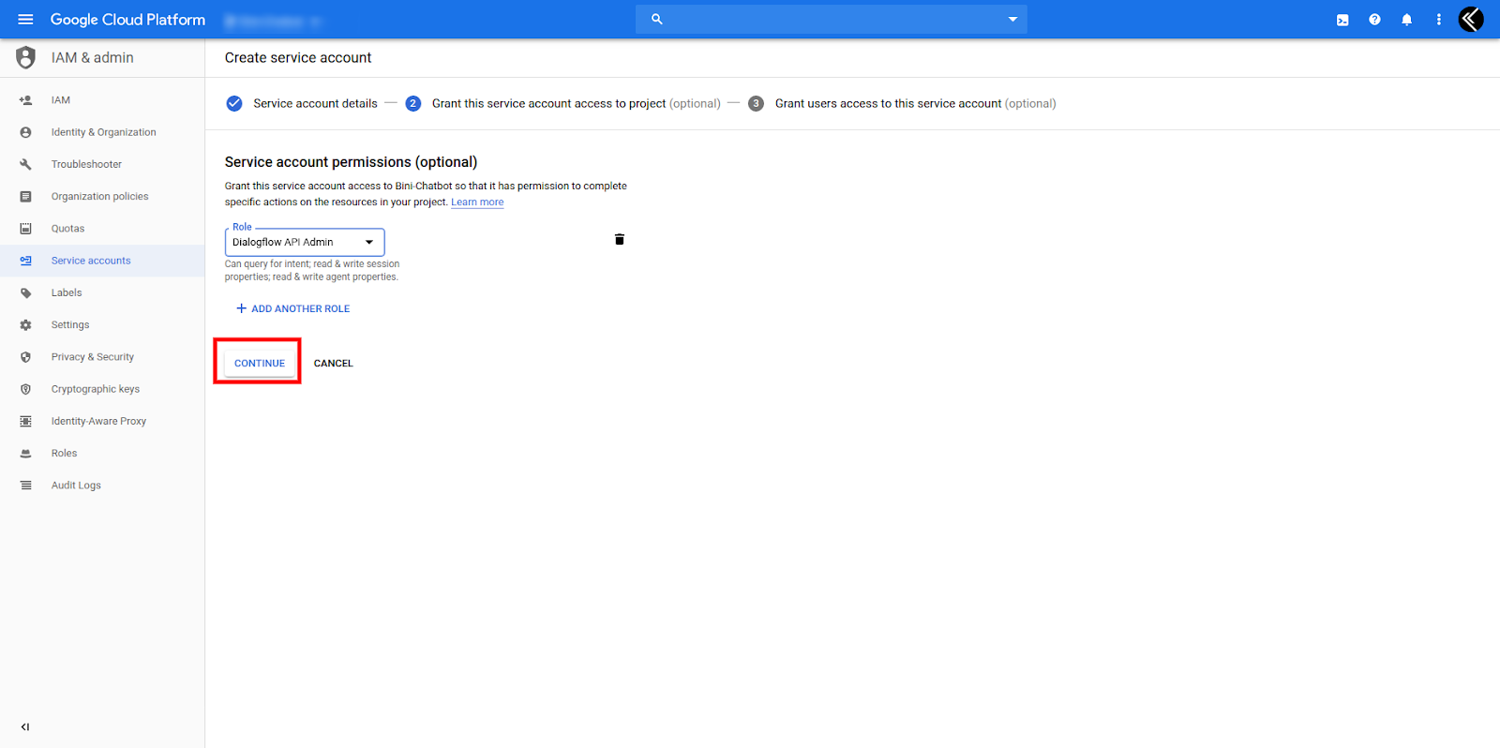Open Service accounts
The width and height of the screenshot is (1500, 748).
[x=91, y=261]
